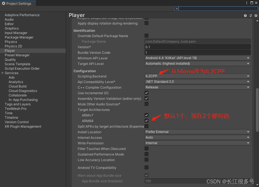Select Adaptive Performance settings

tap(22, 15)
